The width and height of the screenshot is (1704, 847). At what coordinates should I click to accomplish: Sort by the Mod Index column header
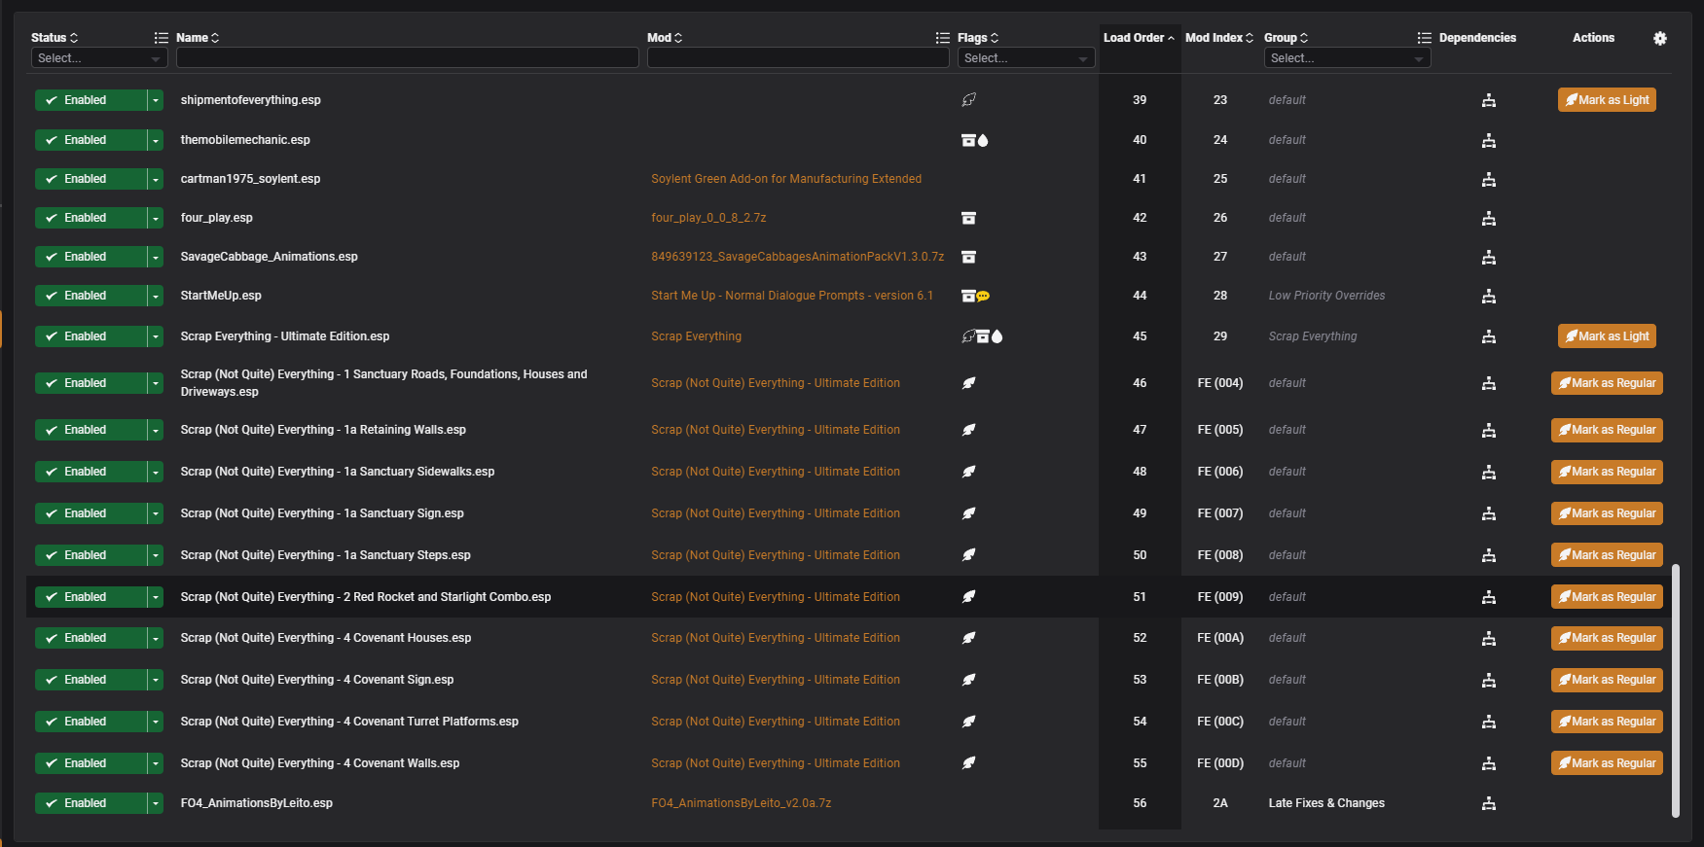tap(1219, 38)
